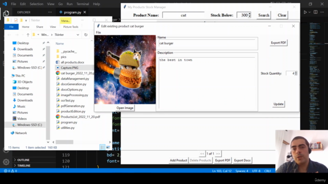Close the program.py editor tab
Viewport: 328px width, 184px height.
85,12
